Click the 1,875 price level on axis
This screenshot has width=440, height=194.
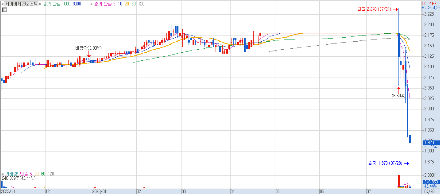click(429, 162)
